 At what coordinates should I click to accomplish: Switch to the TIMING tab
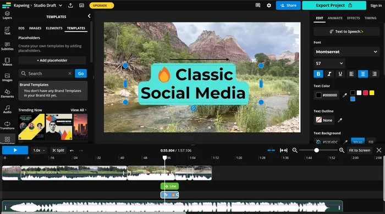pos(370,18)
